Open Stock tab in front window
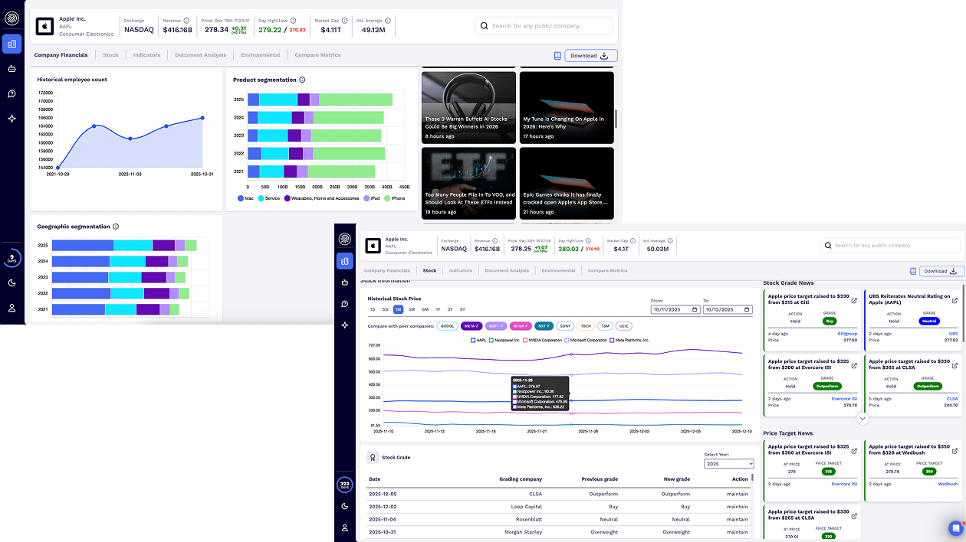 (x=429, y=270)
